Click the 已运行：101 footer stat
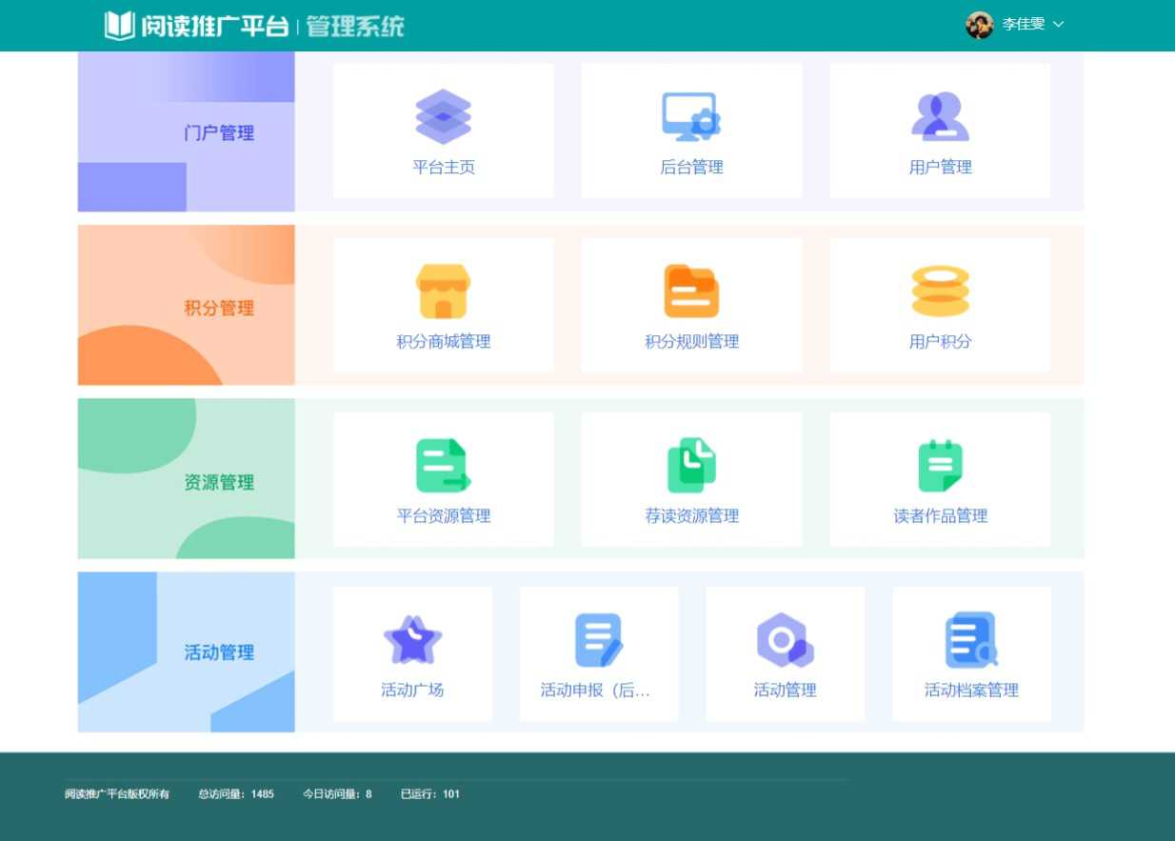The height and width of the screenshot is (841, 1175). (430, 793)
